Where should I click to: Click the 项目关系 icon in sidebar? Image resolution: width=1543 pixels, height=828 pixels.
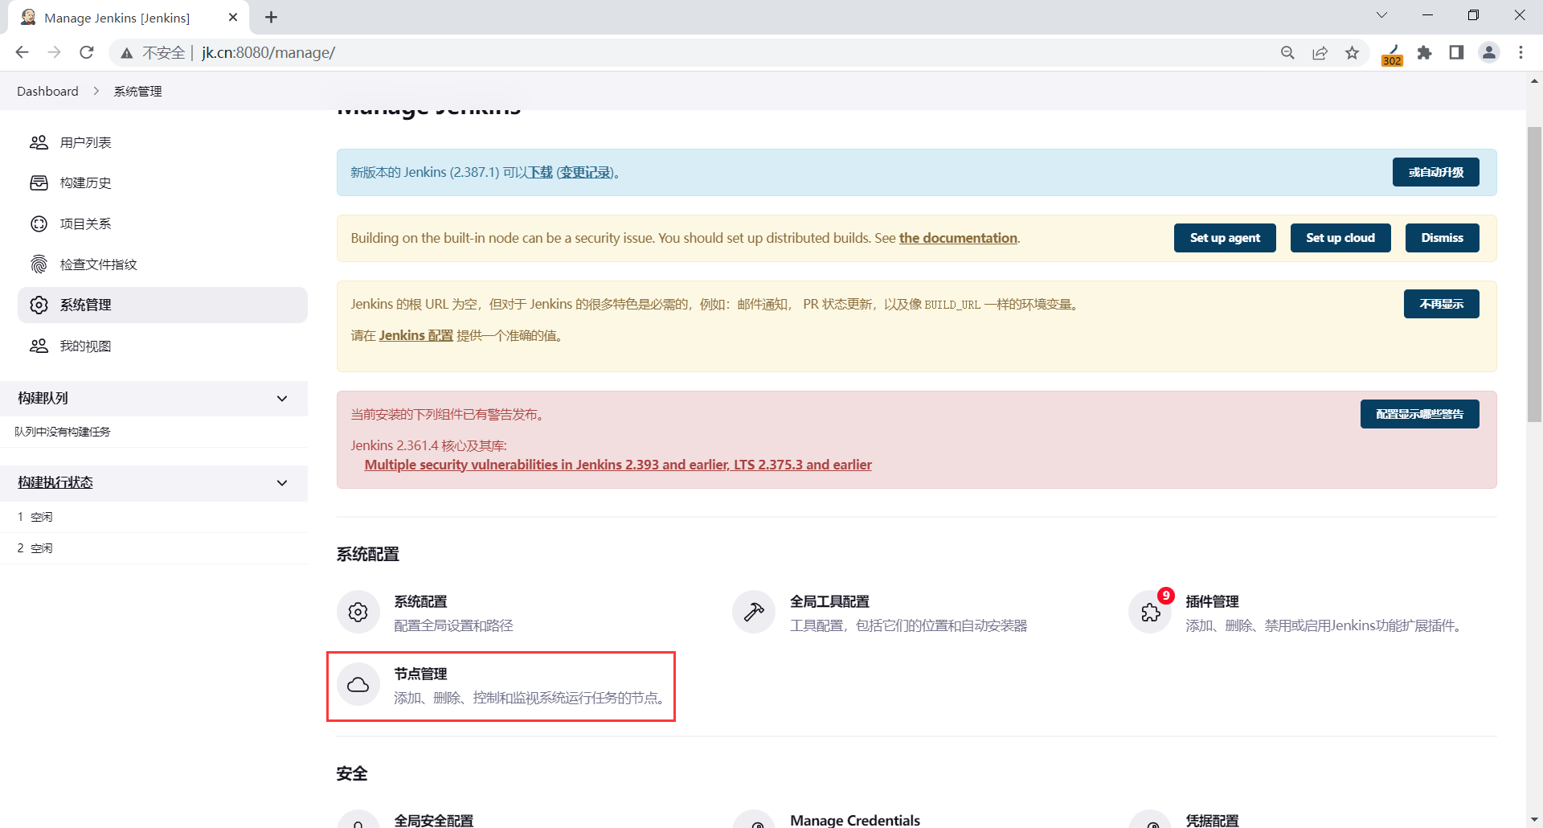tap(39, 223)
